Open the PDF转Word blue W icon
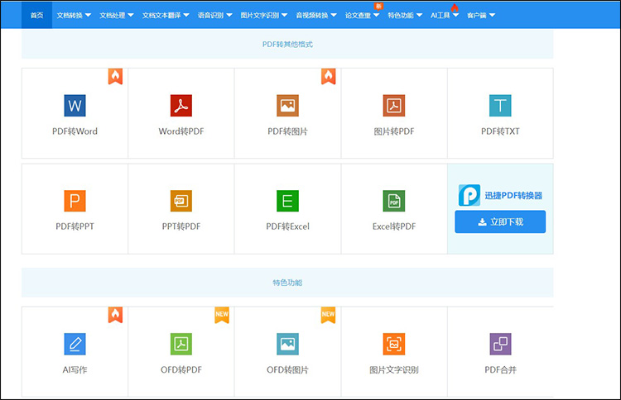This screenshot has width=621, height=400. click(75, 106)
